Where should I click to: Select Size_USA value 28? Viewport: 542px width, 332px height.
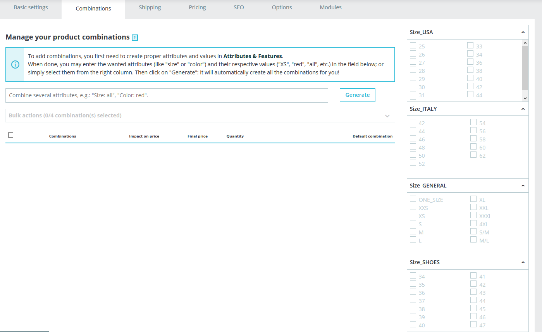tap(413, 70)
